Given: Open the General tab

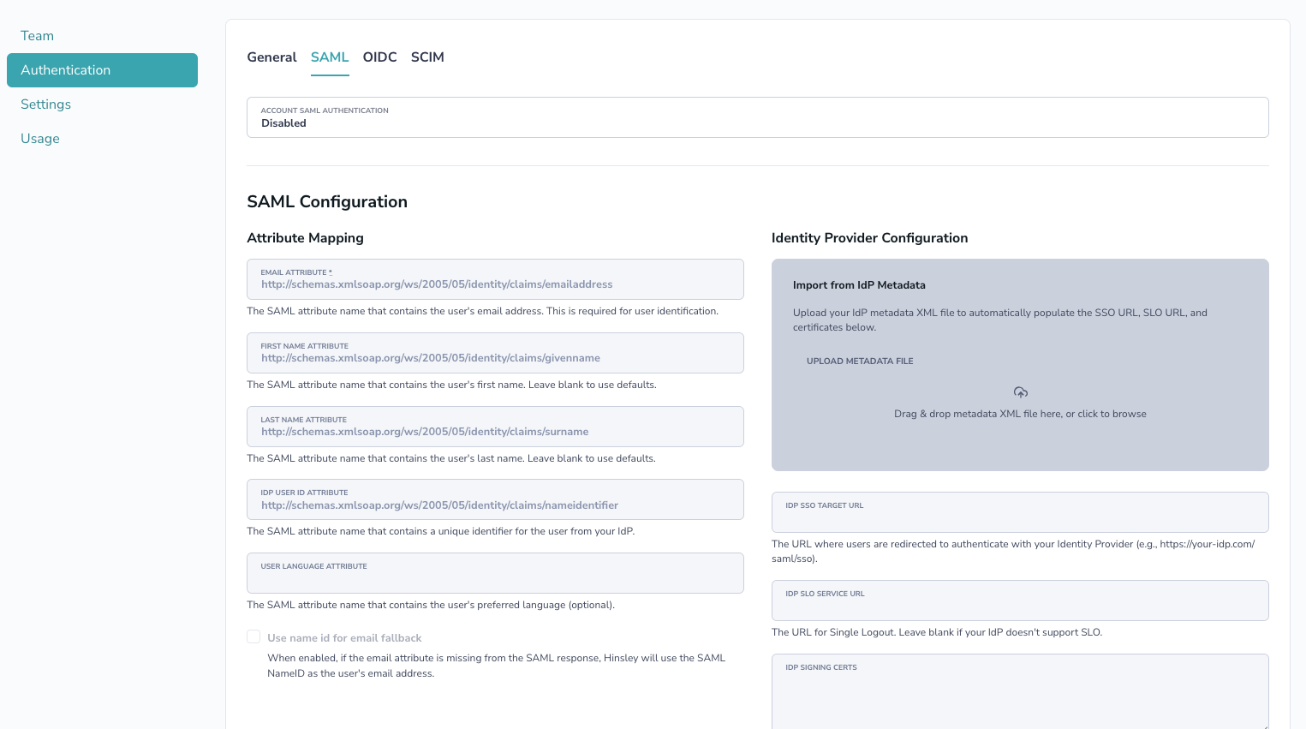Looking at the screenshot, I should pos(271,57).
